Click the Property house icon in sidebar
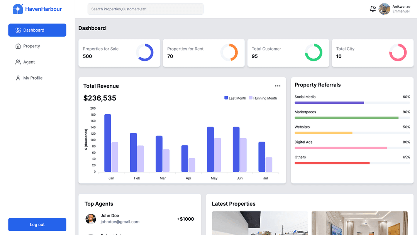This screenshot has height=235, width=417. click(18, 46)
